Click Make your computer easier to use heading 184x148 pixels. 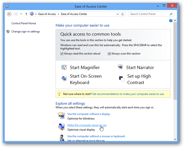point(83,26)
